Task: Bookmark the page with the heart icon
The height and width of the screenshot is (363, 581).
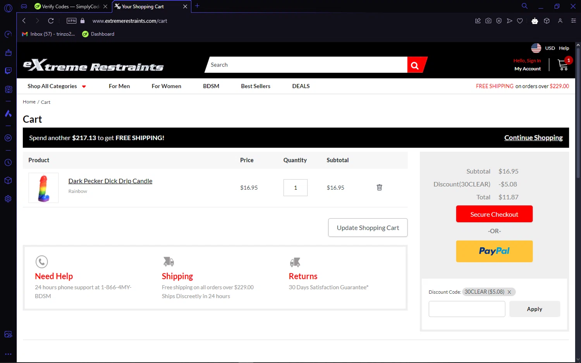Action: click(520, 21)
